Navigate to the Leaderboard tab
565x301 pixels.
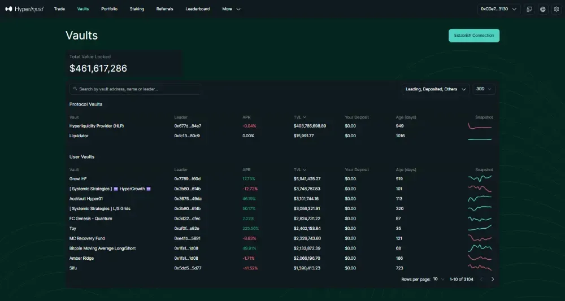coord(197,9)
